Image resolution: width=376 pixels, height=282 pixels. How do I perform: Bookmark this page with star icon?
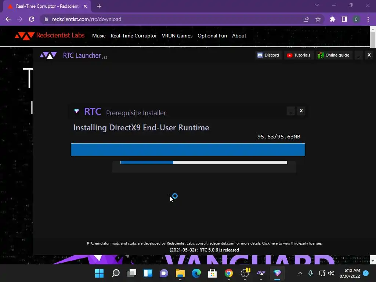[318, 19]
